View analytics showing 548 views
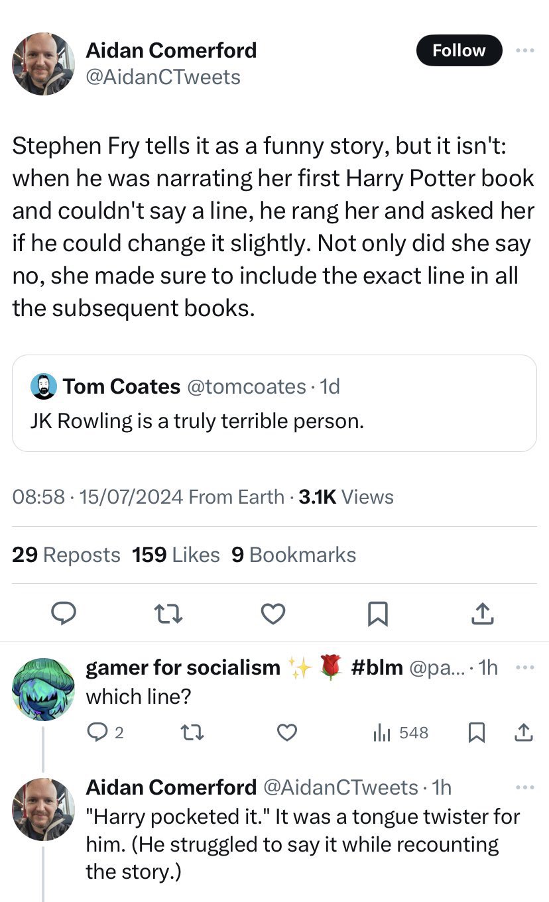The width and height of the screenshot is (549, 902). (x=400, y=732)
